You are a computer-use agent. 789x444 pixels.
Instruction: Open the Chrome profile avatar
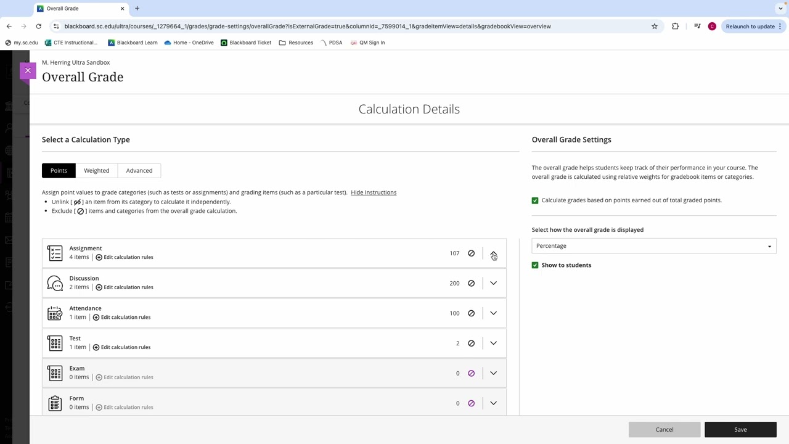[712, 27]
